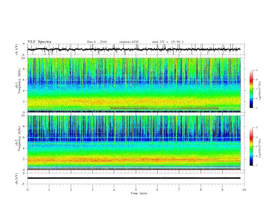Click the "-7" tick on ch.1 colorbar
The height and width of the screenshot is (213, 275).
pos(256,108)
